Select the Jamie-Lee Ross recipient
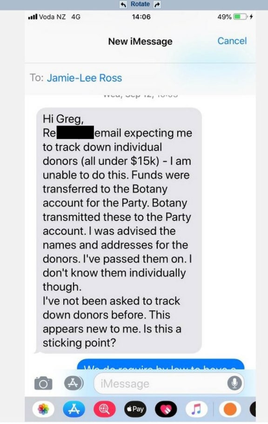The height and width of the screenshot is (424, 268). 85,78
